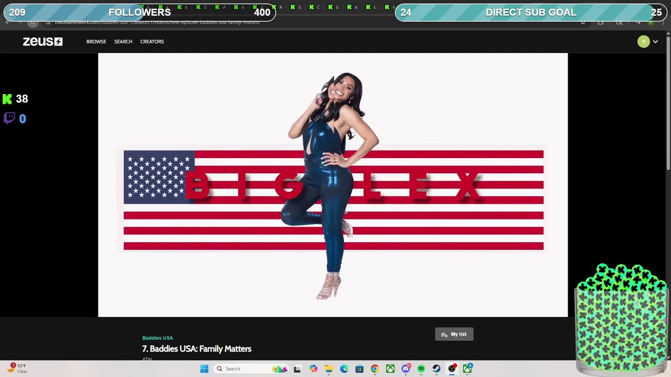Open OBS Studio from the taskbar

[452, 369]
